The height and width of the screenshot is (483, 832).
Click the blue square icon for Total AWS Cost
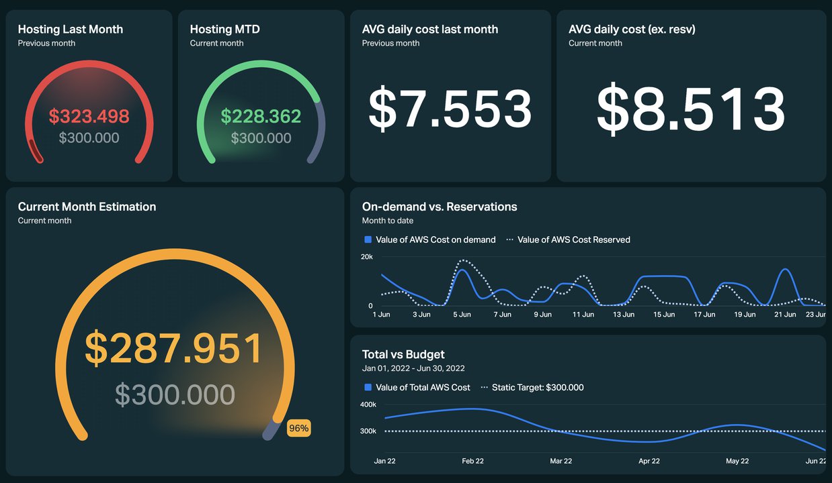367,387
